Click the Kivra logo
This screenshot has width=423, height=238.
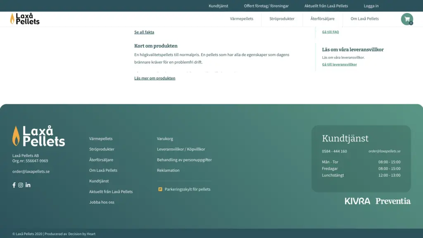tap(357, 201)
